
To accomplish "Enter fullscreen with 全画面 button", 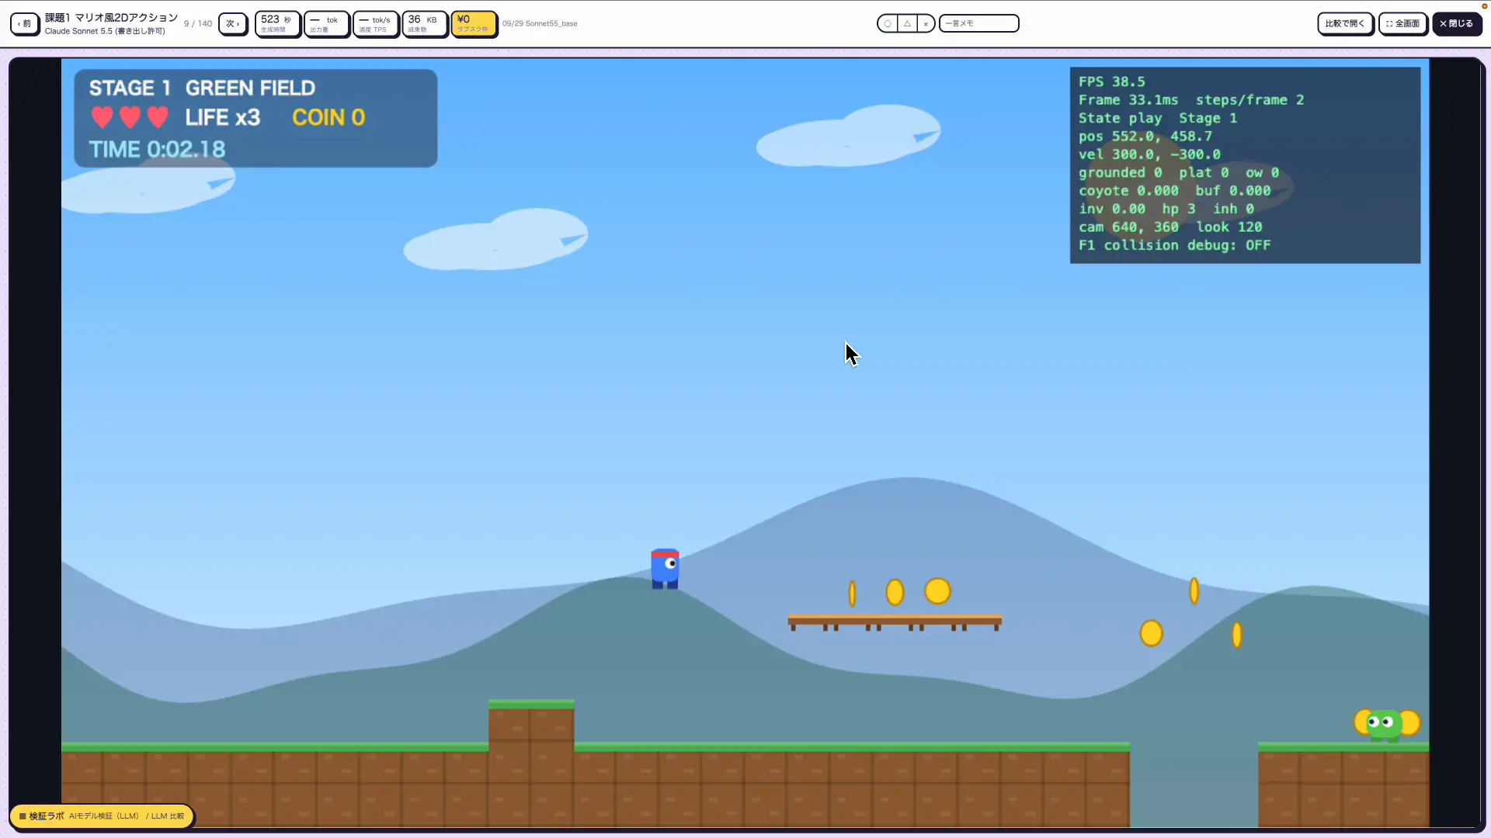I will pos(1402,23).
